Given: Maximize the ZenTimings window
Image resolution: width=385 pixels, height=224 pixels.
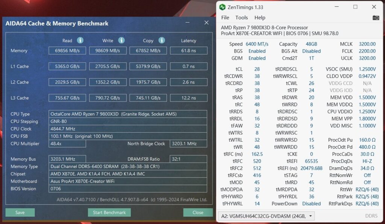Looking at the screenshot, I should click(355, 7).
